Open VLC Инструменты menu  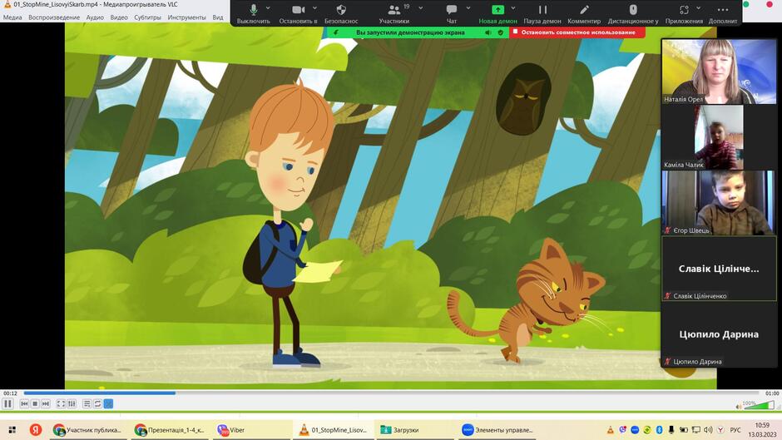pyautogui.click(x=186, y=17)
